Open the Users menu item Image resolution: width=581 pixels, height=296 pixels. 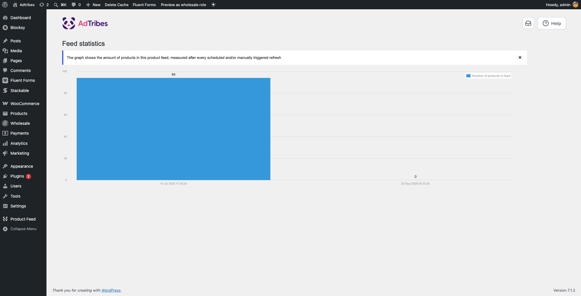point(23,186)
